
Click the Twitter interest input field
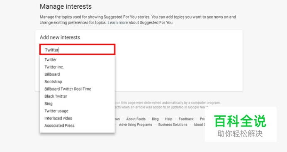(x=77, y=49)
